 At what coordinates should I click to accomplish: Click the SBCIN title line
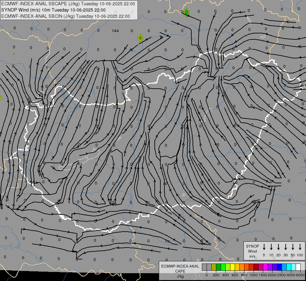click(x=66, y=16)
